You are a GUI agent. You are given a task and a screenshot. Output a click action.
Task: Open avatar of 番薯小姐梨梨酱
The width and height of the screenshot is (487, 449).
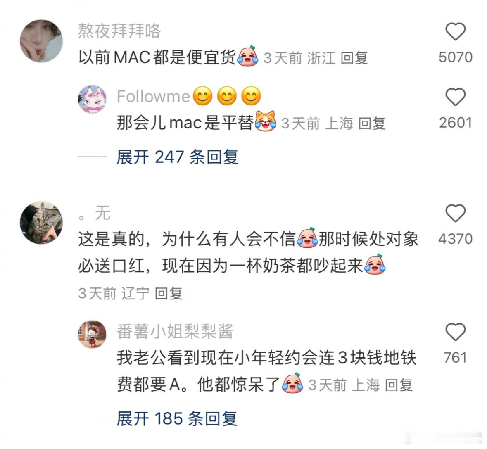click(92, 335)
